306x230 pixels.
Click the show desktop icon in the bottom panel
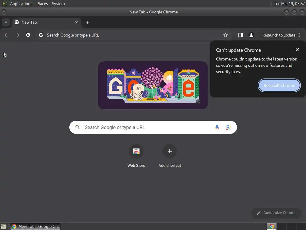click(x=3, y=226)
